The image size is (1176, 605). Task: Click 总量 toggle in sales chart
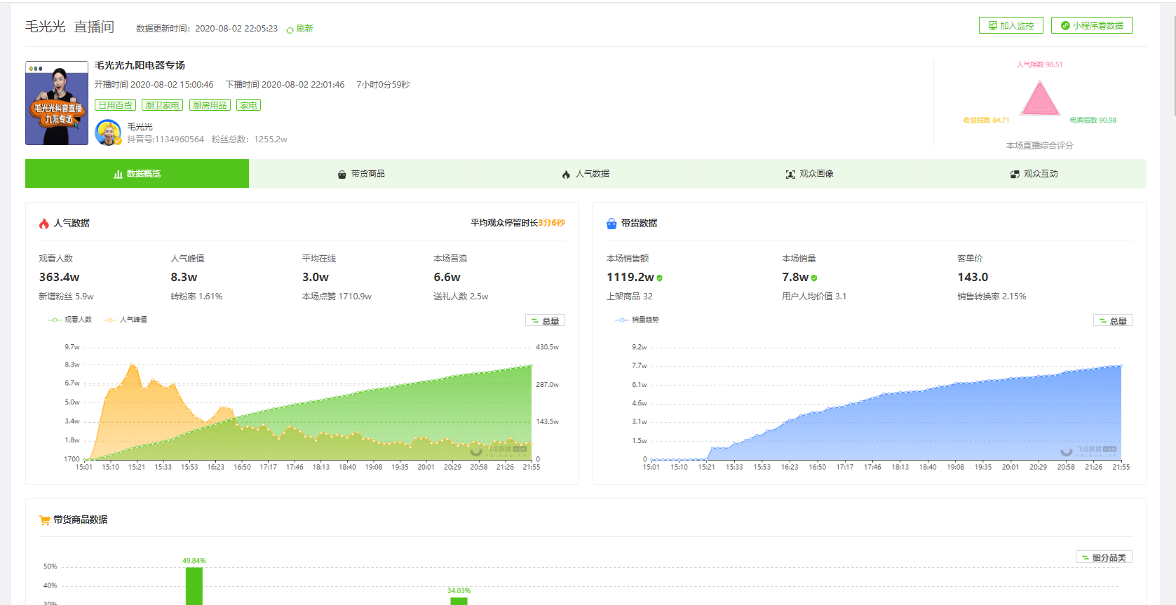pyautogui.click(x=1113, y=320)
